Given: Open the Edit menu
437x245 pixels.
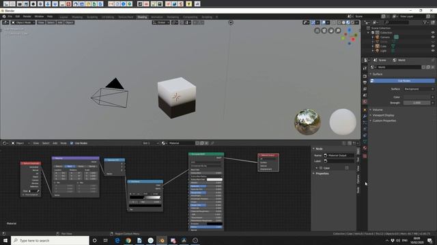Looking at the screenshot, I should coord(18,16).
